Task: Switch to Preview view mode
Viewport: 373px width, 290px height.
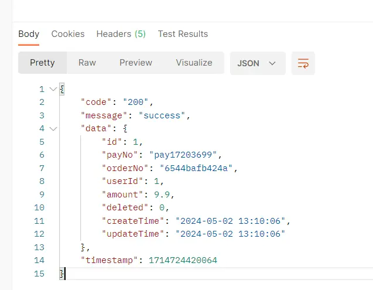Action: pyautogui.click(x=136, y=63)
